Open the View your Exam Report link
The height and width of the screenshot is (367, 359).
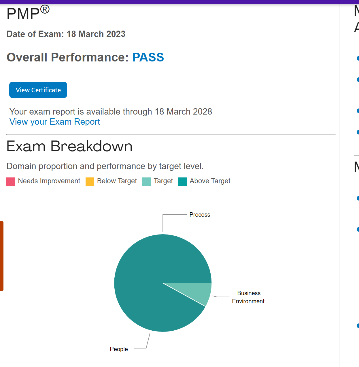55,122
